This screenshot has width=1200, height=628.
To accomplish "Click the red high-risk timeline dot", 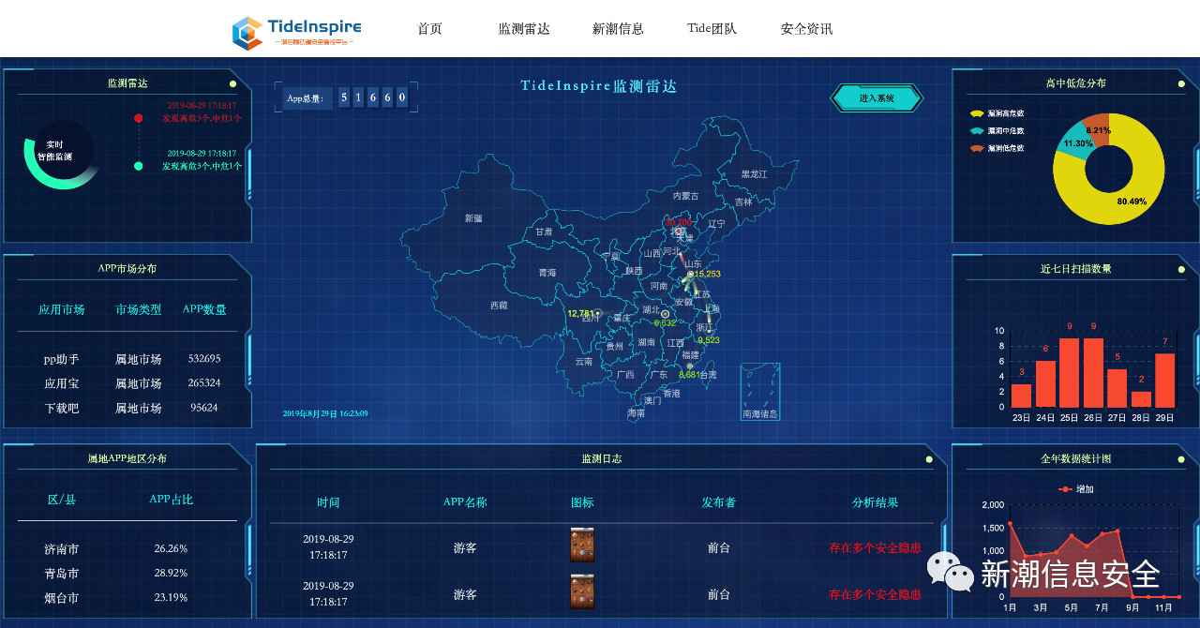I will pos(139,118).
